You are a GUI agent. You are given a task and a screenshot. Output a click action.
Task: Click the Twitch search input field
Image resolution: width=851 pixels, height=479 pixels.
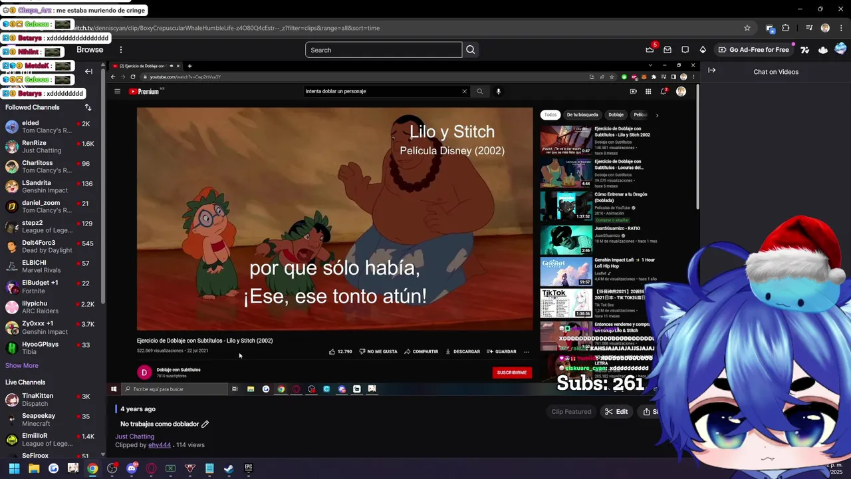click(x=384, y=50)
